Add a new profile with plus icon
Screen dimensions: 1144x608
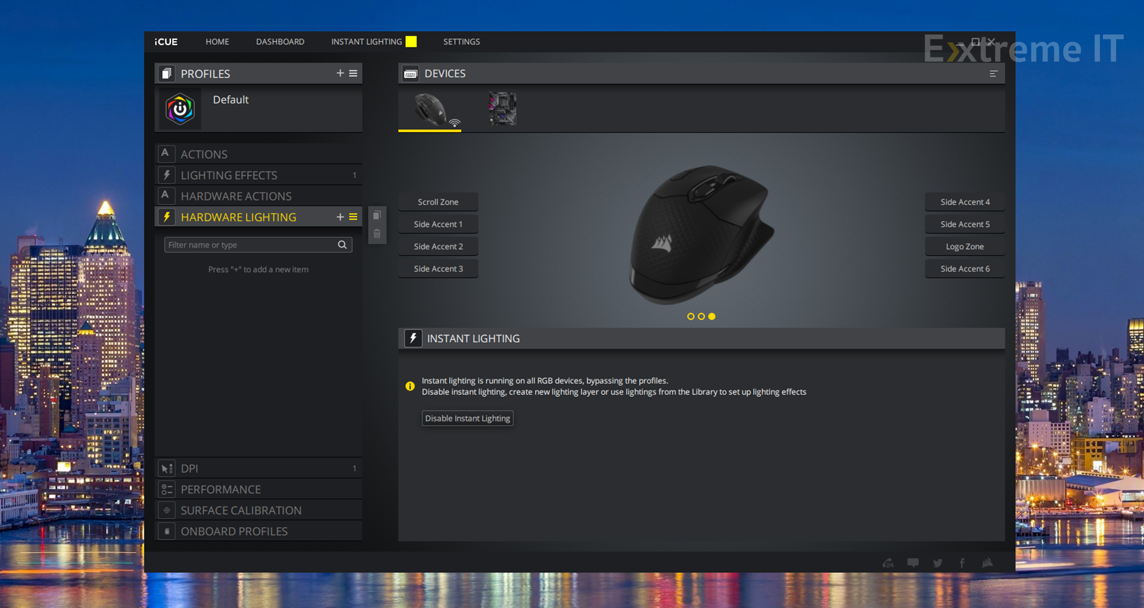[x=340, y=73]
